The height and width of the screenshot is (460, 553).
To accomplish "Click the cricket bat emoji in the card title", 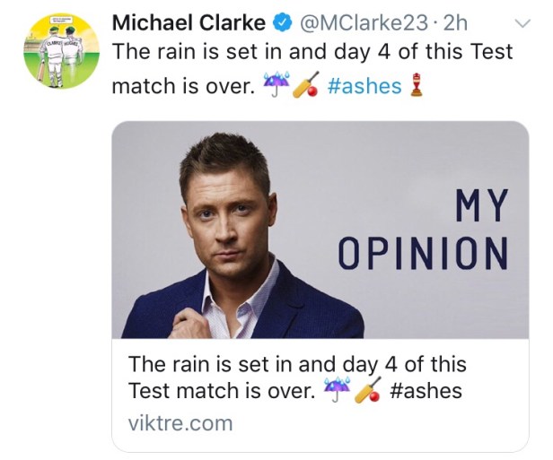I will pos(368,390).
